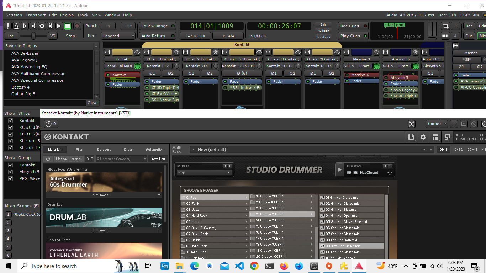Switch to the Files tab in Kontakt
This screenshot has height=273, width=486.
pyautogui.click(x=79, y=150)
